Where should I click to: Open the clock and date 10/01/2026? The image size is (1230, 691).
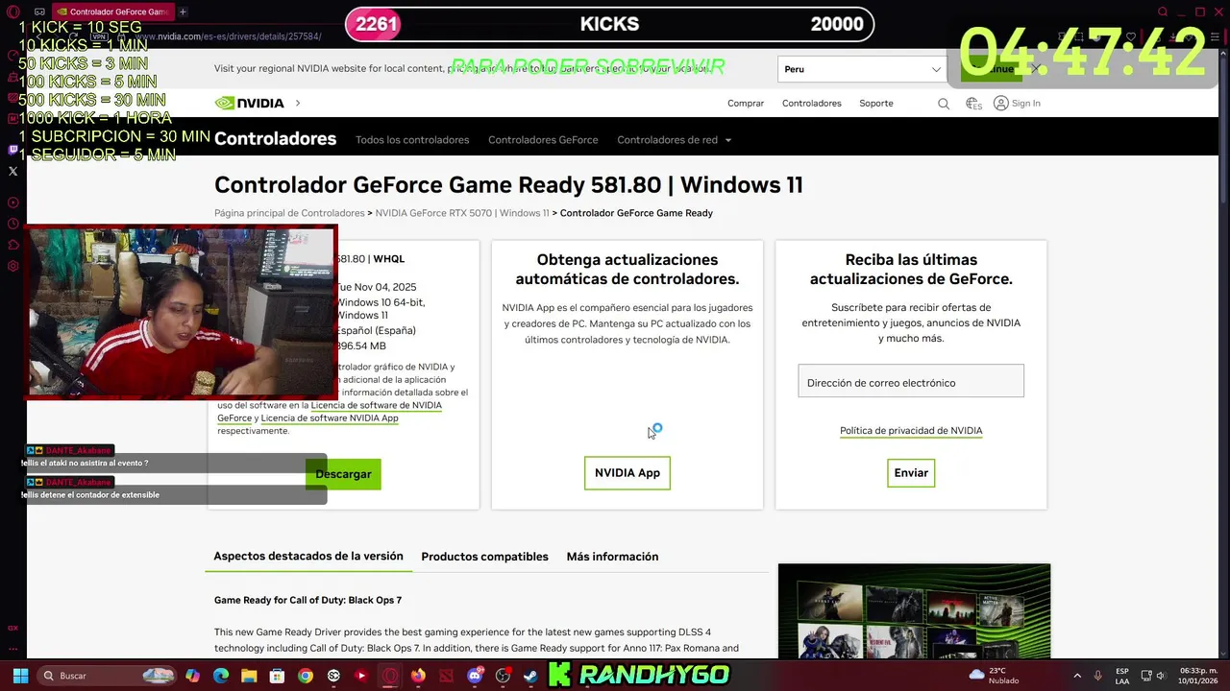pyautogui.click(x=1197, y=676)
